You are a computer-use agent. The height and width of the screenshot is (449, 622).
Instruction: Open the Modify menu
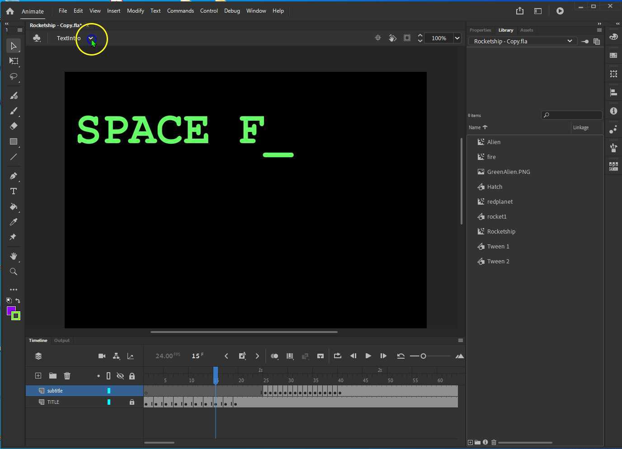pyautogui.click(x=135, y=10)
